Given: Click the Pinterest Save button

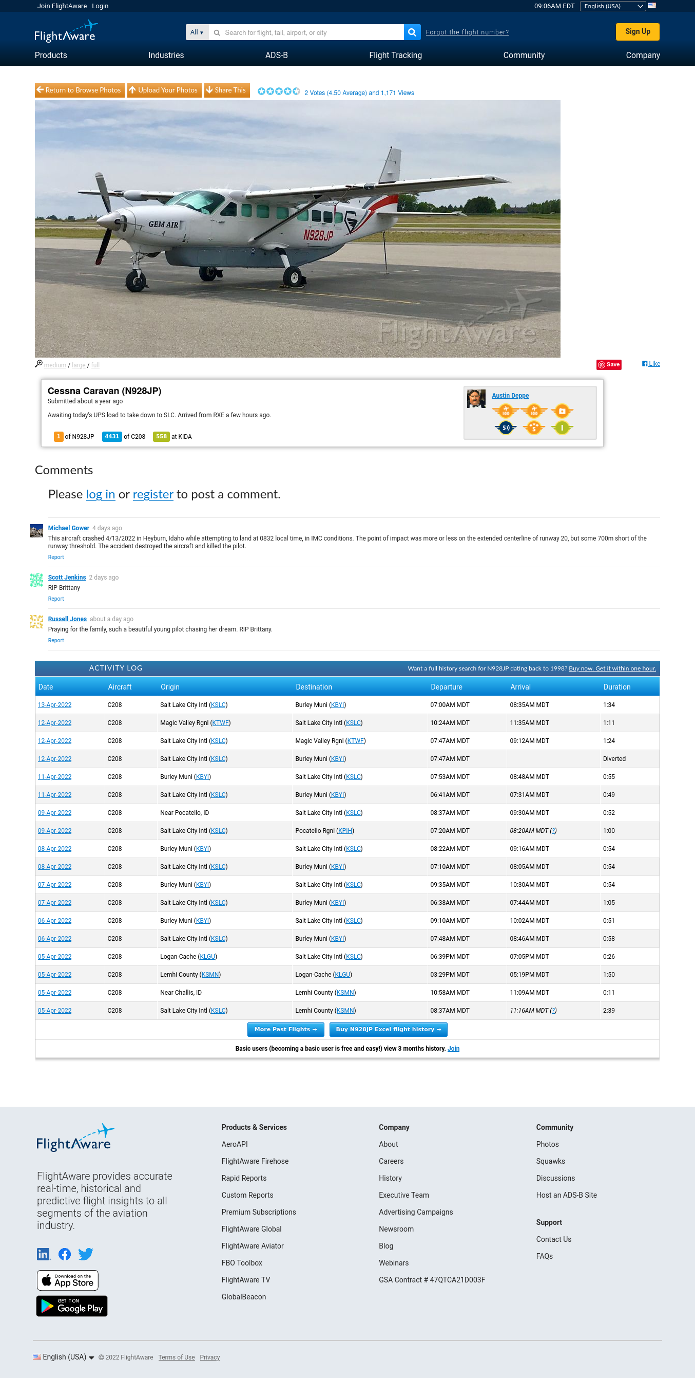Looking at the screenshot, I should pos(609,365).
